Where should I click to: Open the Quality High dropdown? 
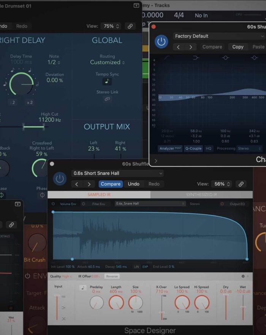coord(67,276)
